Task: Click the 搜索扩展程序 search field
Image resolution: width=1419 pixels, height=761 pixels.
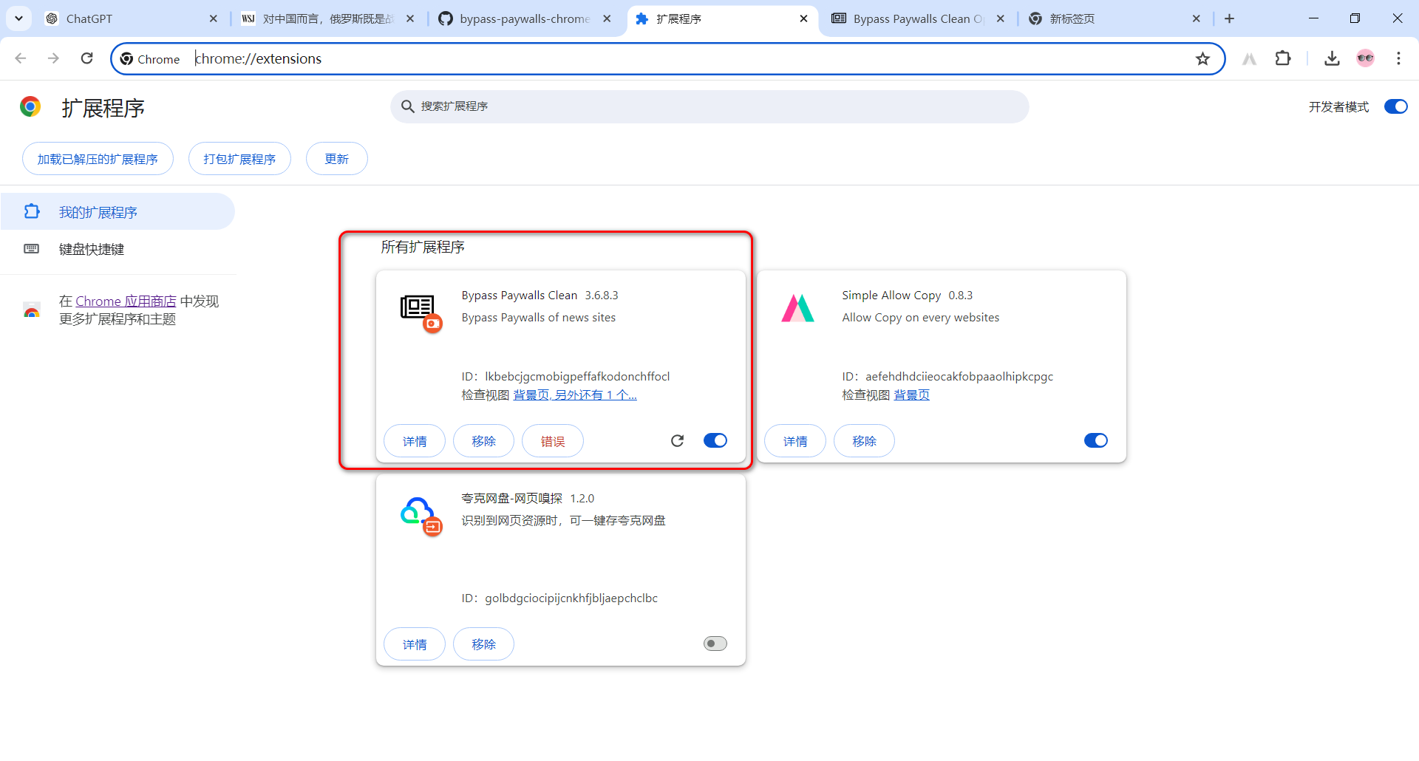Action: click(709, 106)
